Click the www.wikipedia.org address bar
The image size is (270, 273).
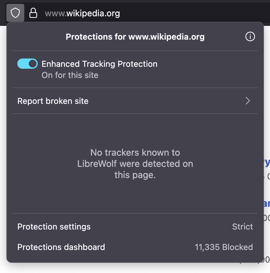82,13
